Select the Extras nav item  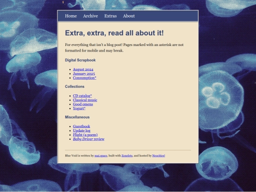(x=110, y=16)
